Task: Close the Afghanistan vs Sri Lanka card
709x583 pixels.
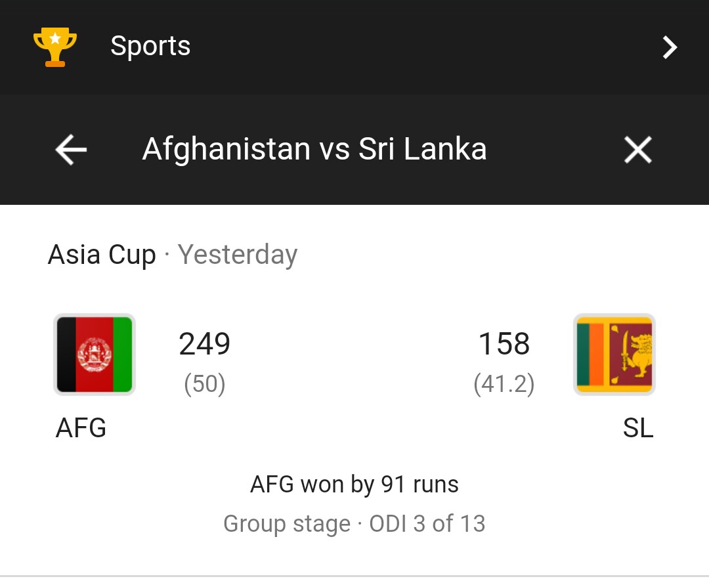Action: click(x=637, y=150)
